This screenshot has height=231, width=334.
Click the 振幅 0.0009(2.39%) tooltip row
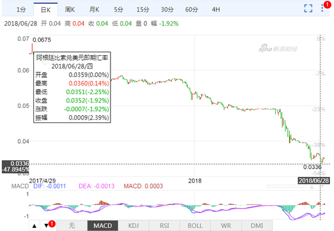72,118
